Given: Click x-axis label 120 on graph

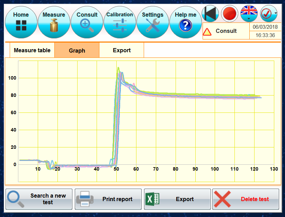Looking at the screenshot, I should (x=254, y=169).
